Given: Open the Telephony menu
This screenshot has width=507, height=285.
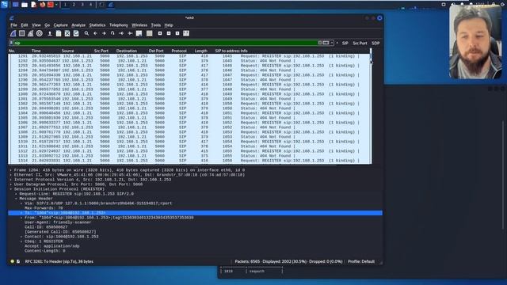Looking at the screenshot, I should tap(119, 25).
